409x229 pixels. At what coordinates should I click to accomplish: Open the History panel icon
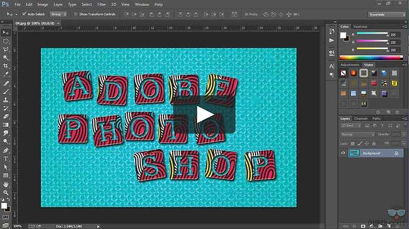(x=332, y=32)
